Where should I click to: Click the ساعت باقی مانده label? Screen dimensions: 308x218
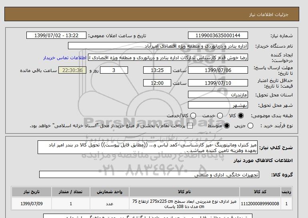pos(38,70)
